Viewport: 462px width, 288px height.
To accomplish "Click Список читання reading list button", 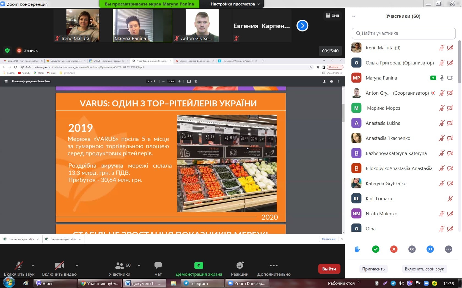I will (x=332, y=73).
